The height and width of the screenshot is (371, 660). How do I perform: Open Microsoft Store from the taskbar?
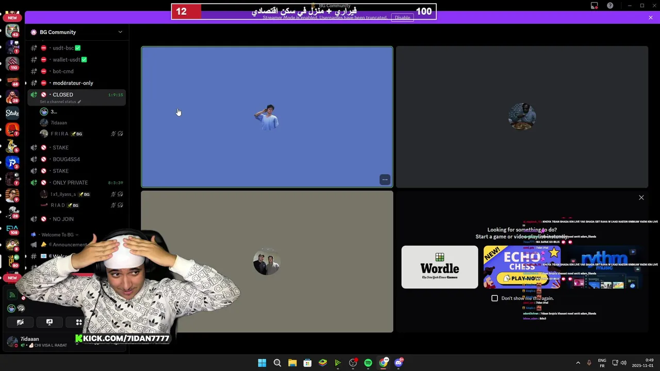coord(307,363)
